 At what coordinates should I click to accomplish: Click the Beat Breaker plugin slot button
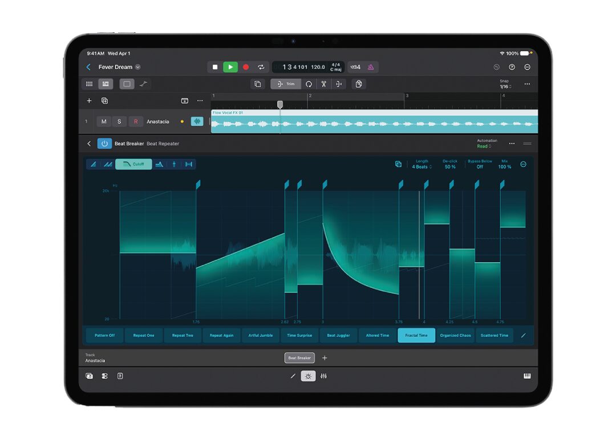(x=299, y=358)
